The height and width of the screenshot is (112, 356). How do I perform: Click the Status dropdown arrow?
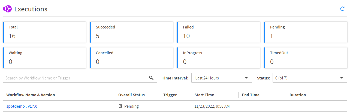342,78
